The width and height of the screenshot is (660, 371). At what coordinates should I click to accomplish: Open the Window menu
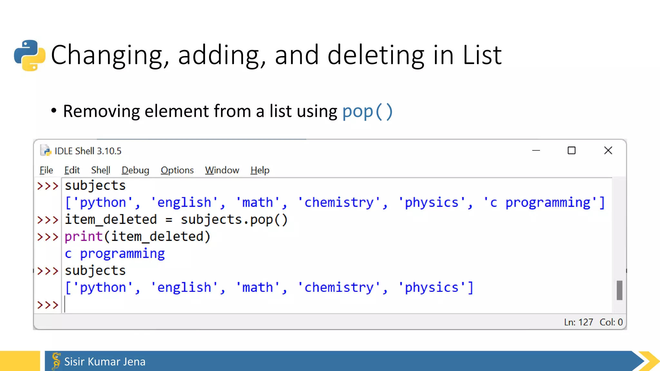pyautogui.click(x=222, y=170)
